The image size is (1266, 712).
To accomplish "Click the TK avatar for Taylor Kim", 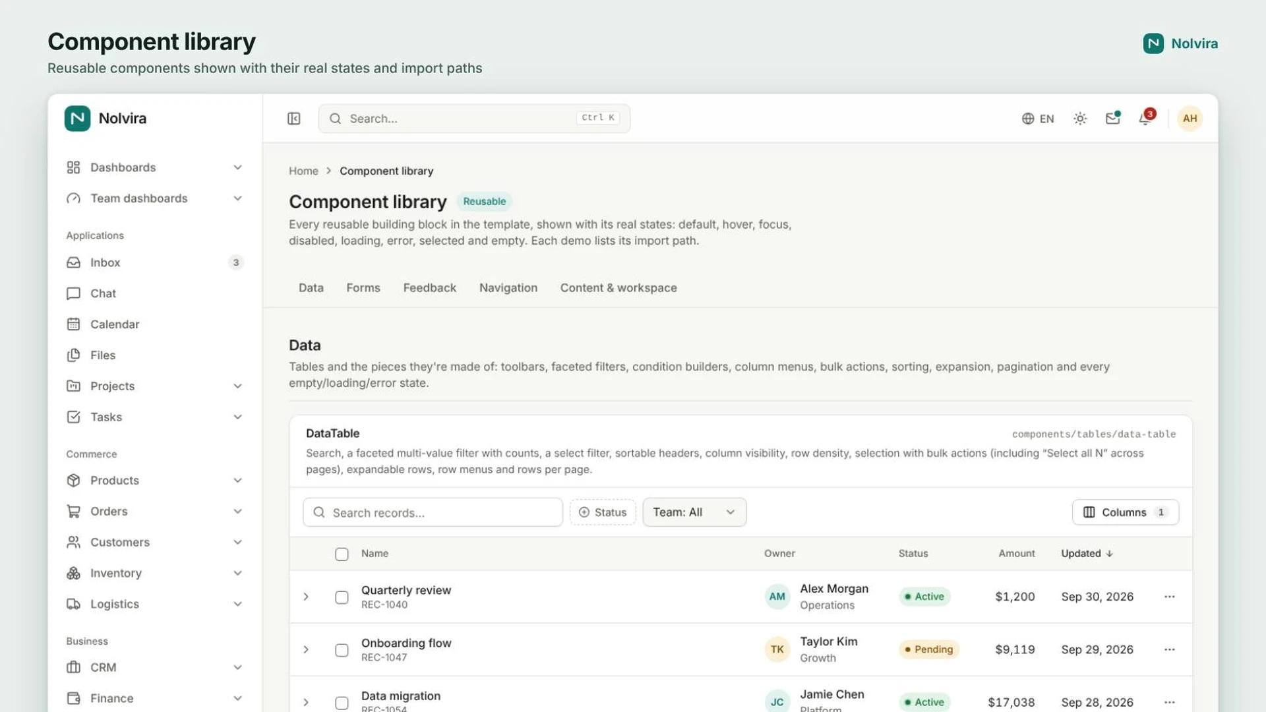I will [x=777, y=649].
